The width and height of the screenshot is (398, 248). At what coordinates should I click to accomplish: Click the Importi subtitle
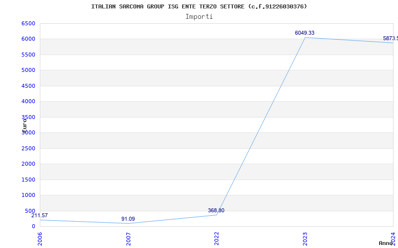coord(199,17)
